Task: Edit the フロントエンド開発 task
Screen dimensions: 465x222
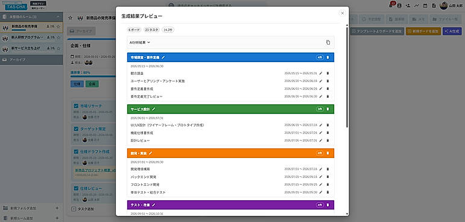Action: tap(321, 185)
